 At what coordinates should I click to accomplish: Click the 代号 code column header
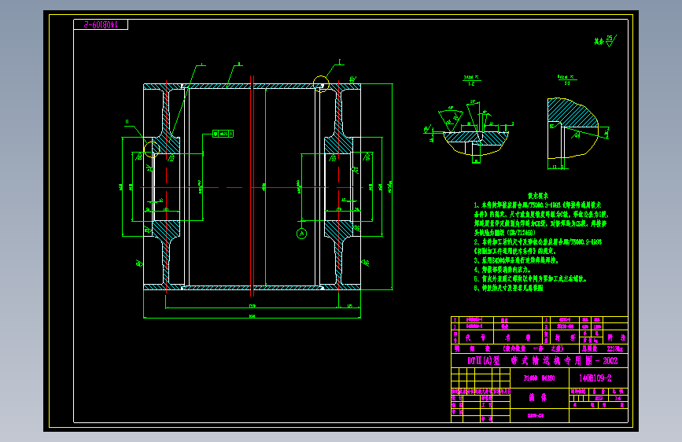[476, 337]
